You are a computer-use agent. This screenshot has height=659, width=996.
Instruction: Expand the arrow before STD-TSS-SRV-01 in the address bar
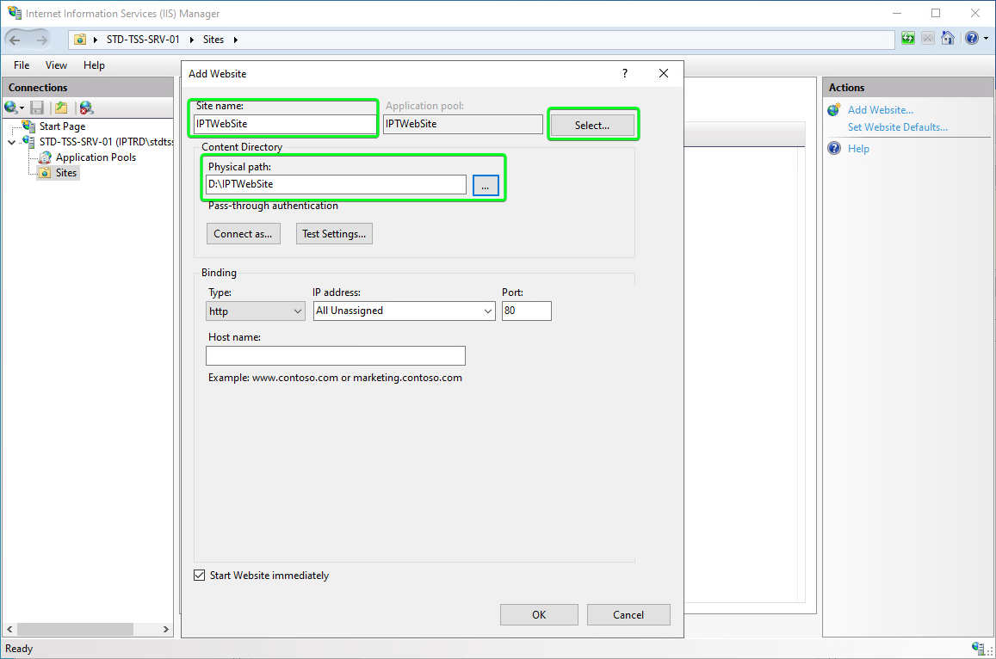pyautogui.click(x=96, y=40)
